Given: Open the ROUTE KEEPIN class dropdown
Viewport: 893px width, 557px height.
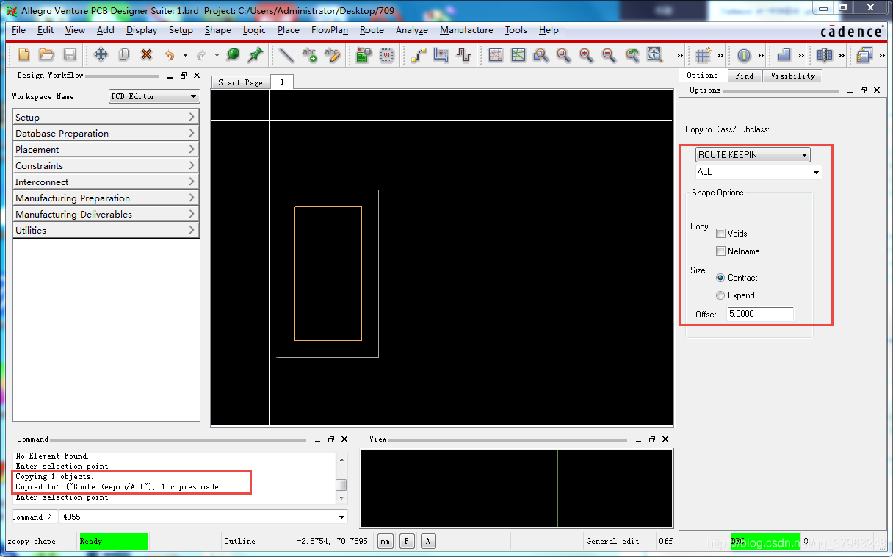Looking at the screenshot, I should (753, 155).
